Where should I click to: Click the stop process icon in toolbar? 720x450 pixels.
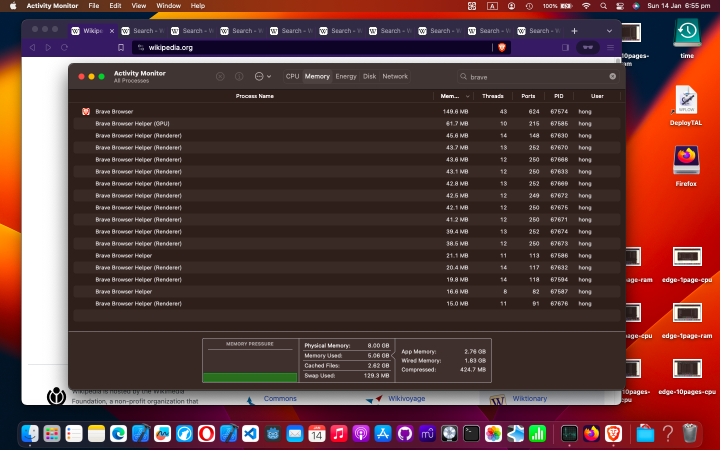220,76
